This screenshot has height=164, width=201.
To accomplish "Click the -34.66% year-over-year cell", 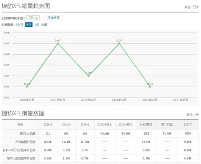I will click(105, 134).
